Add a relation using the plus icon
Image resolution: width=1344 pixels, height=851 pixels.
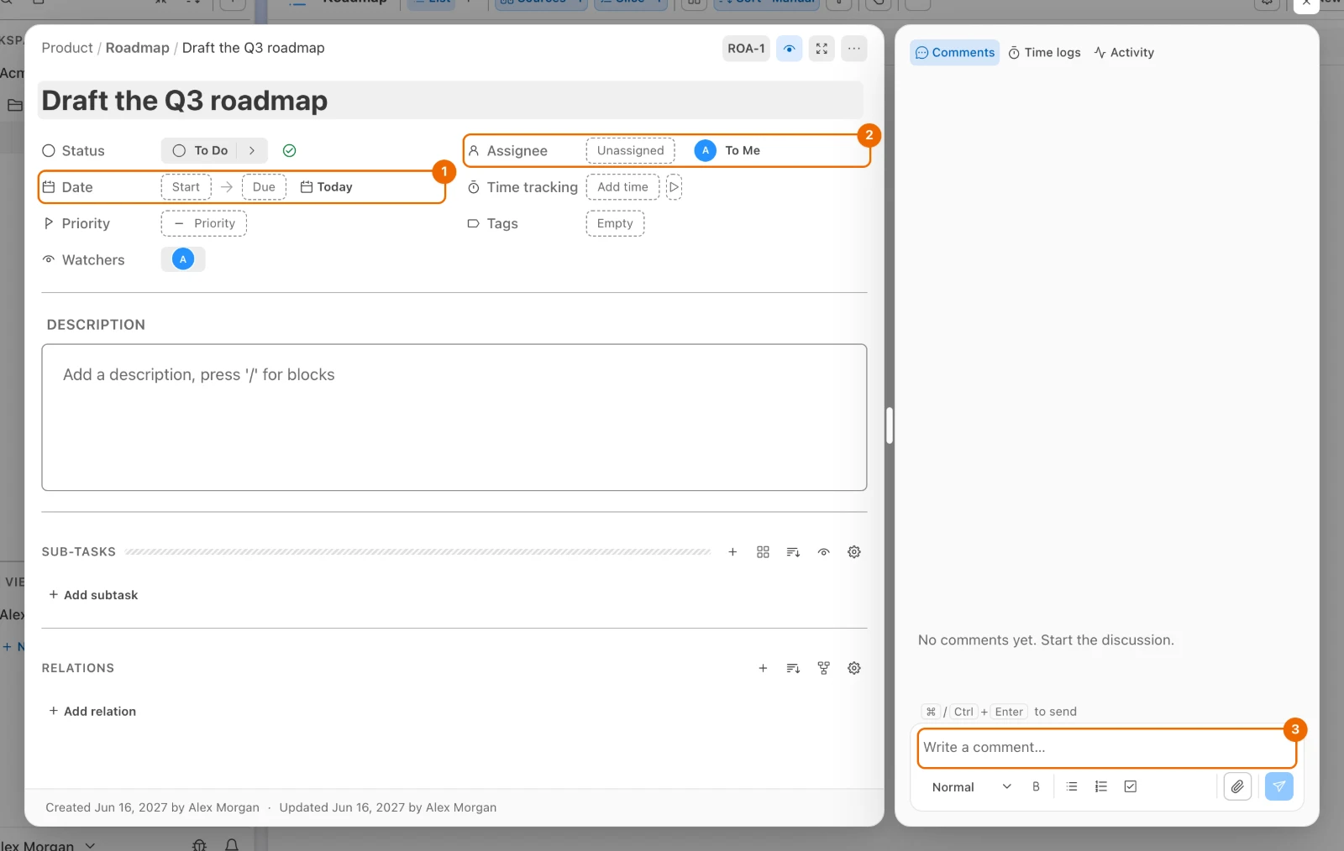click(763, 668)
